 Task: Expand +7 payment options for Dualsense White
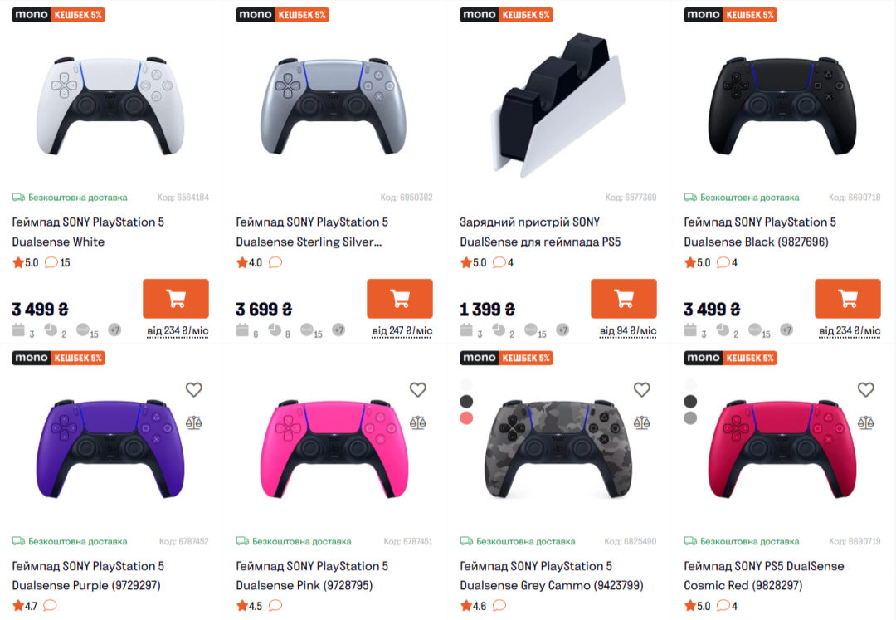(x=114, y=330)
